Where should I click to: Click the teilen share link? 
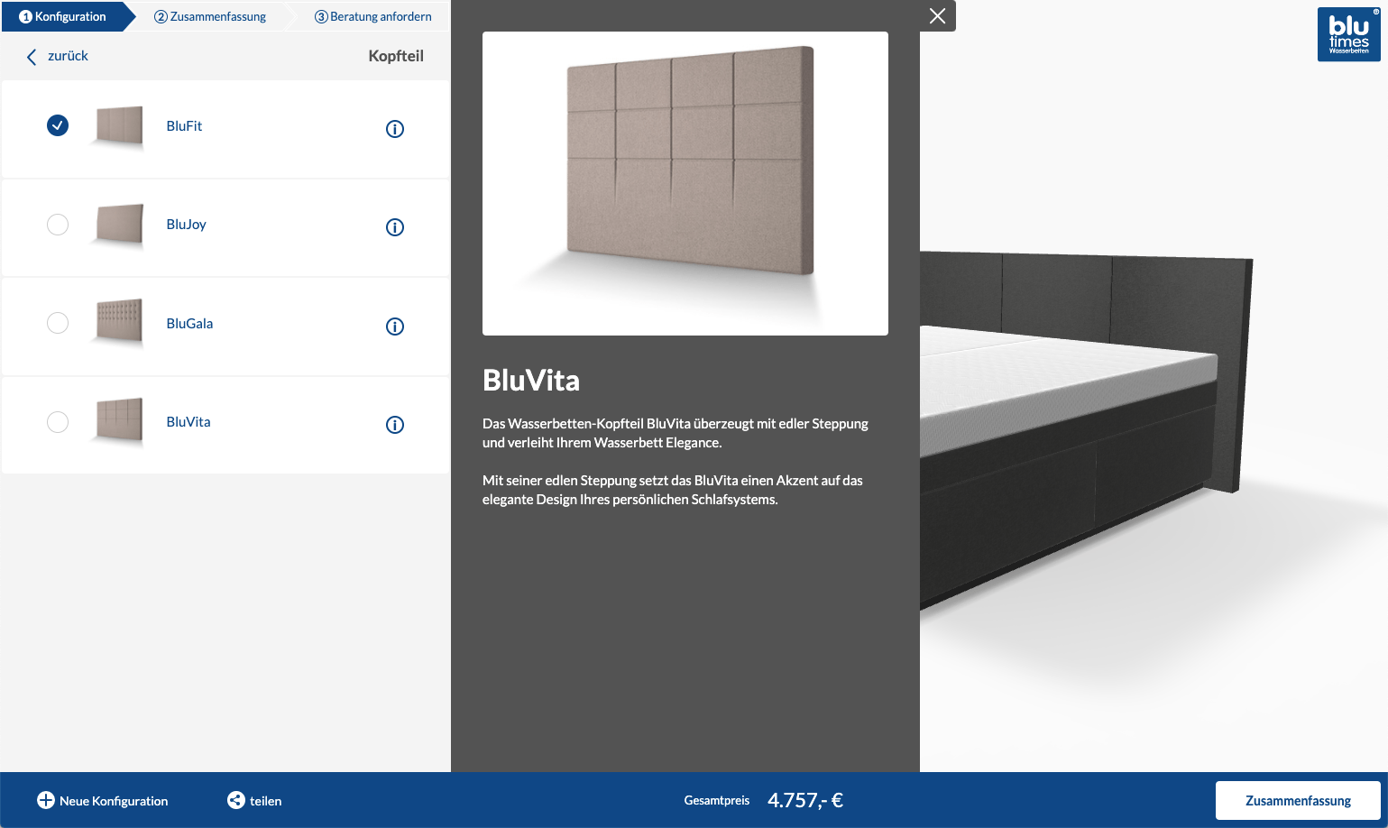(x=254, y=800)
